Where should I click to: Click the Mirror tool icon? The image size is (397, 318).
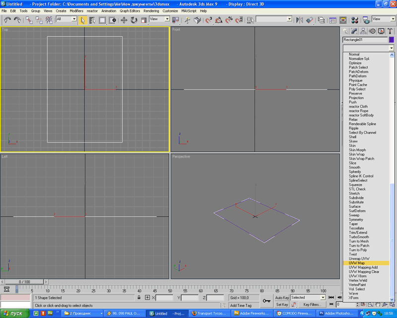(x=299, y=20)
